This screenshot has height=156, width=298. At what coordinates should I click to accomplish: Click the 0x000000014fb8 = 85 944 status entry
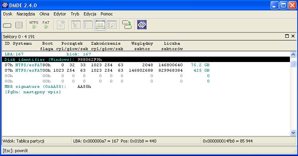[228, 141]
